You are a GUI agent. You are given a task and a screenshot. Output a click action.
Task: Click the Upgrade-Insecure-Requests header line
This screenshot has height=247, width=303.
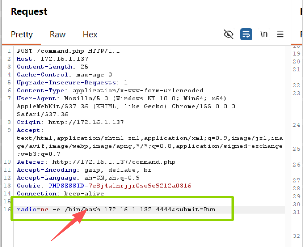pos(72,83)
